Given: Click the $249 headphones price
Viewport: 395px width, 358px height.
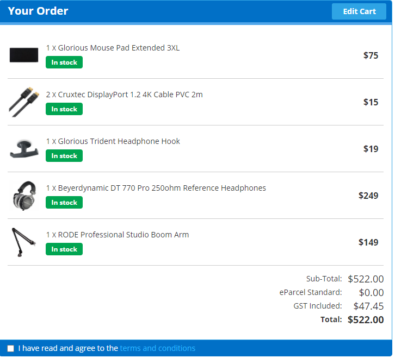Looking at the screenshot, I should (368, 196).
